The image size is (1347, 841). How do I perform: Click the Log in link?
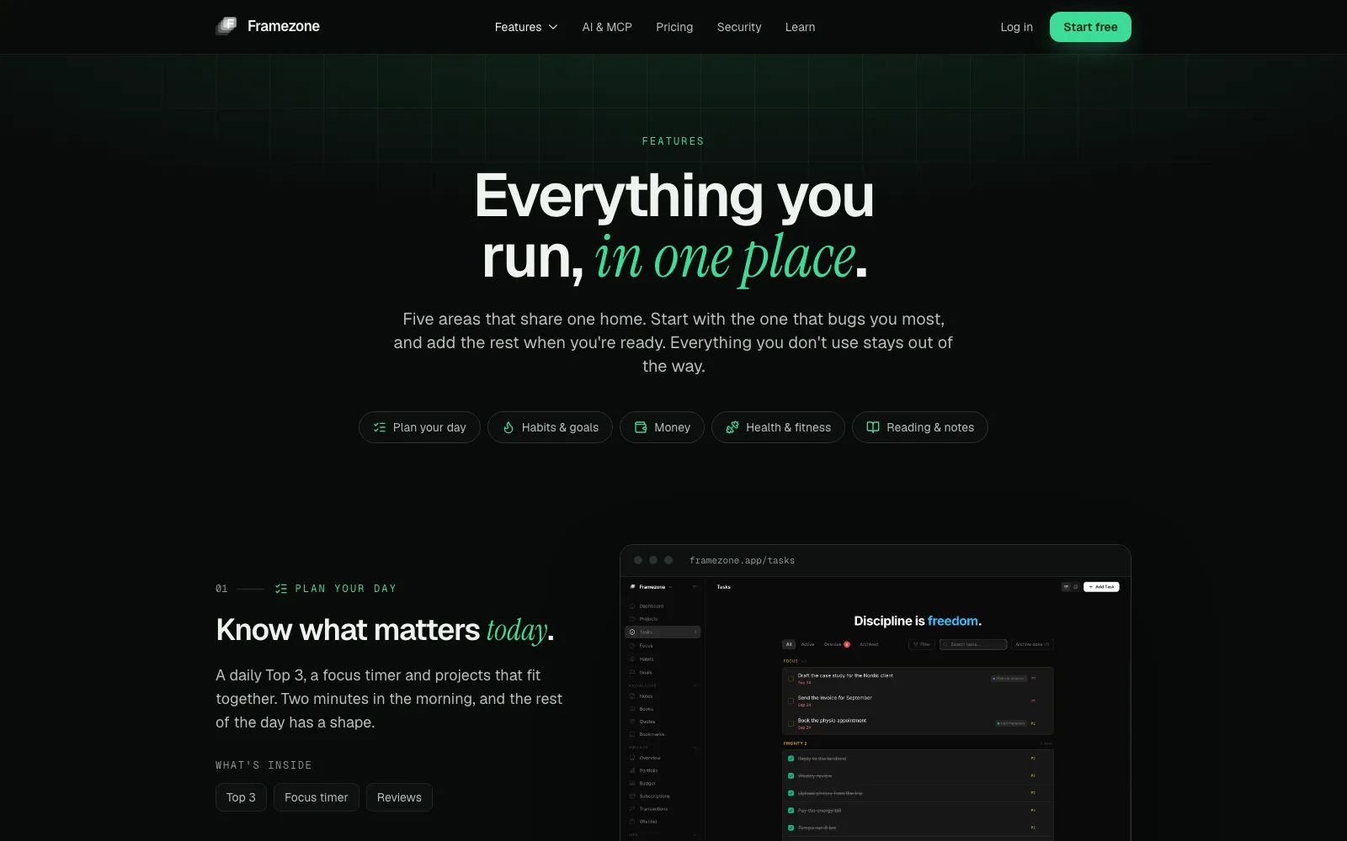point(1016,27)
